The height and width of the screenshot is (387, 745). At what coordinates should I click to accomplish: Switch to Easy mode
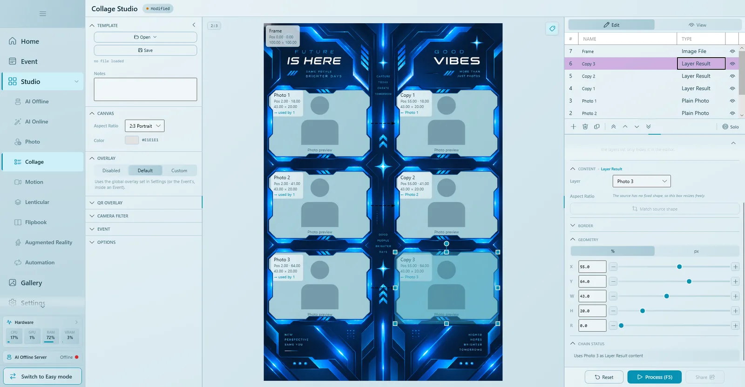coord(42,376)
